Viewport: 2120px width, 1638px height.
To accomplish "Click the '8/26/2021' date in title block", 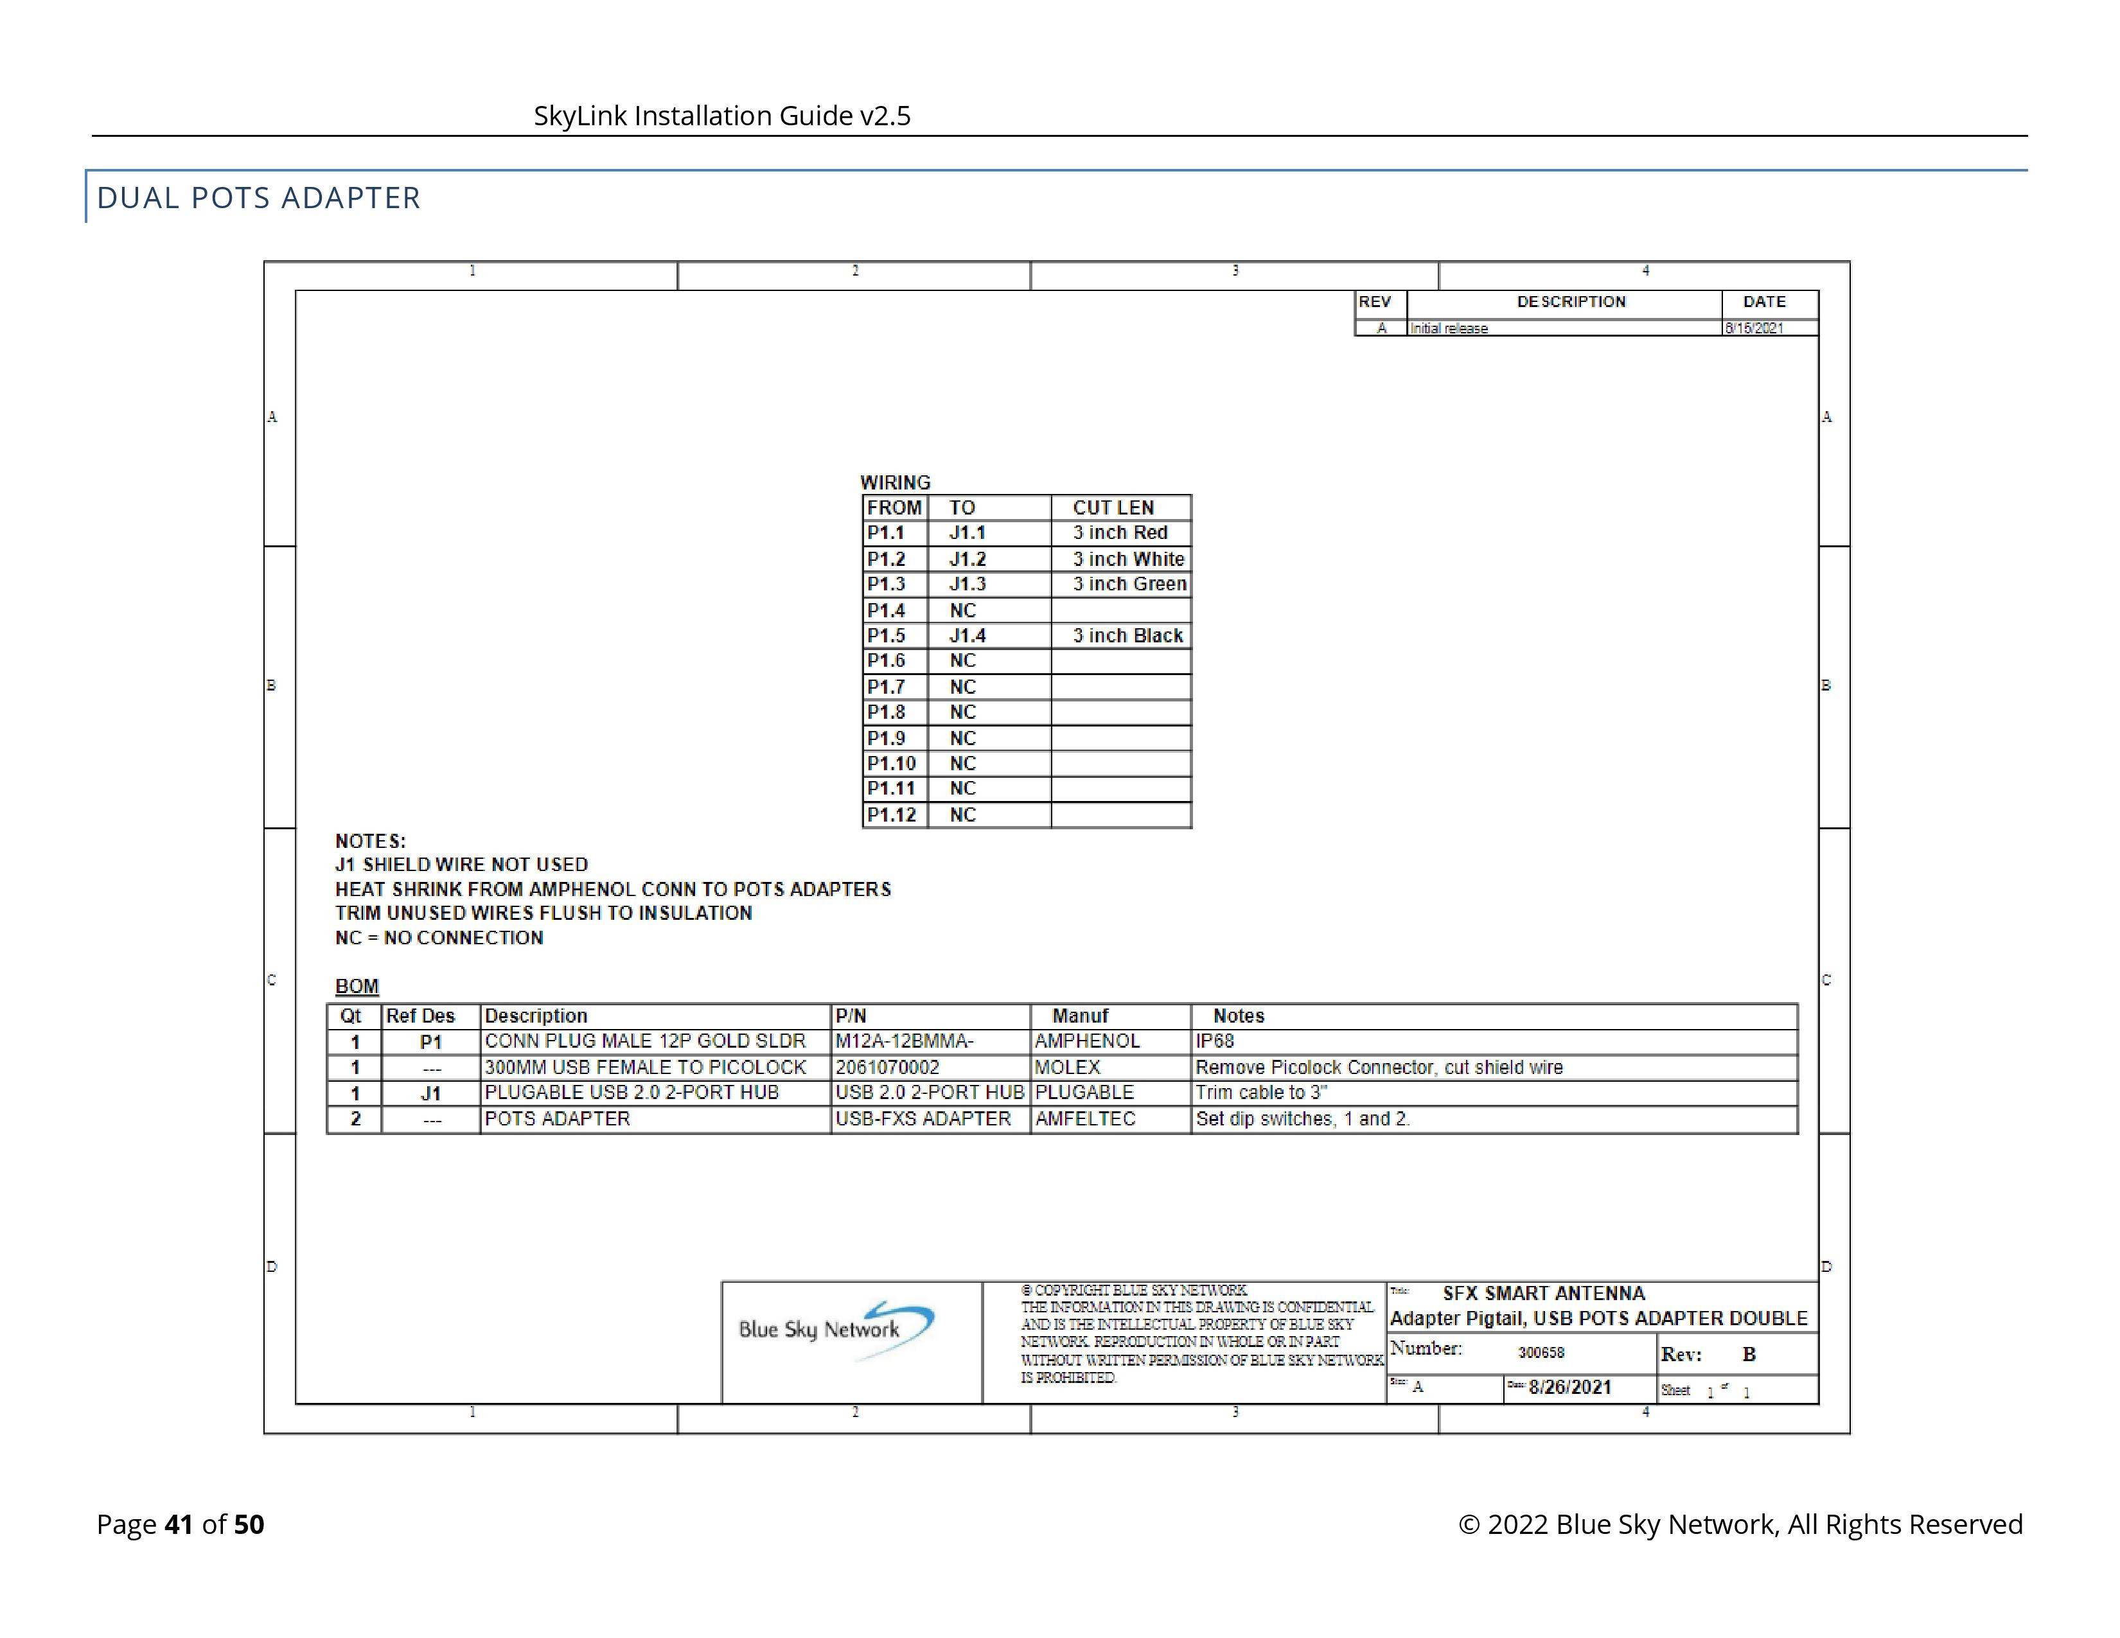I will click(1569, 1387).
